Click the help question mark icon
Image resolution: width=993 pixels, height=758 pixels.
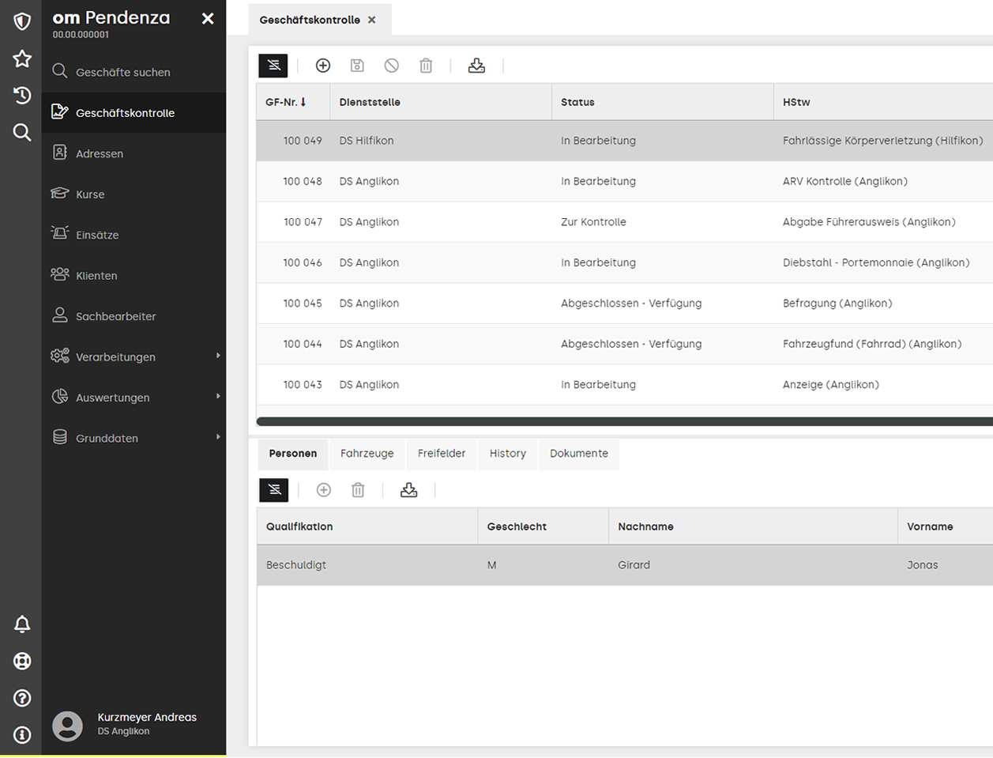point(22,698)
